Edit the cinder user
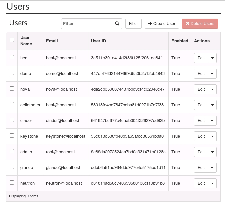This screenshot has height=206, width=225. point(201,121)
